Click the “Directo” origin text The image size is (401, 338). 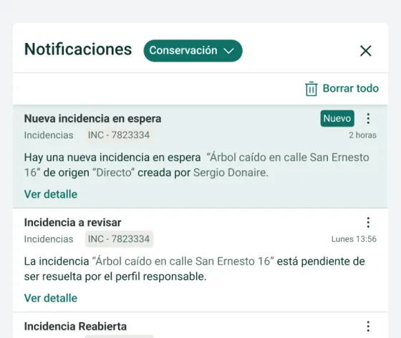point(113,173)
